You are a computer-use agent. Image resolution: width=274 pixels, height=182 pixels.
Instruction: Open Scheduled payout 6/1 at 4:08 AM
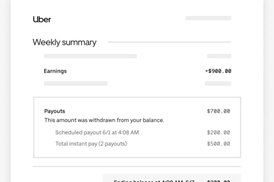click(97, 133)
